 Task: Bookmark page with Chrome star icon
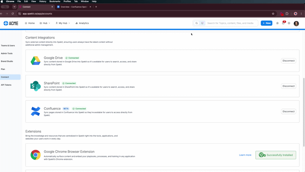point(273,14)
